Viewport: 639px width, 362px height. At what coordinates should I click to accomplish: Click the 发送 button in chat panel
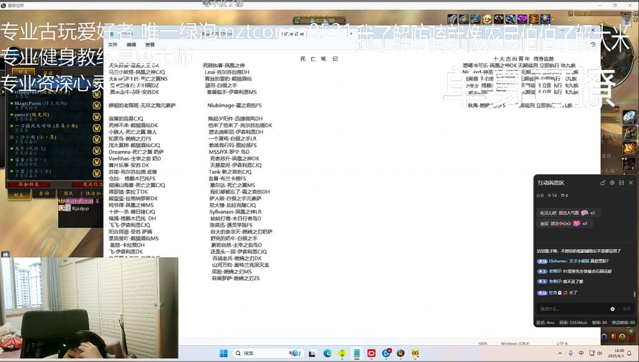tap(627, 309)
